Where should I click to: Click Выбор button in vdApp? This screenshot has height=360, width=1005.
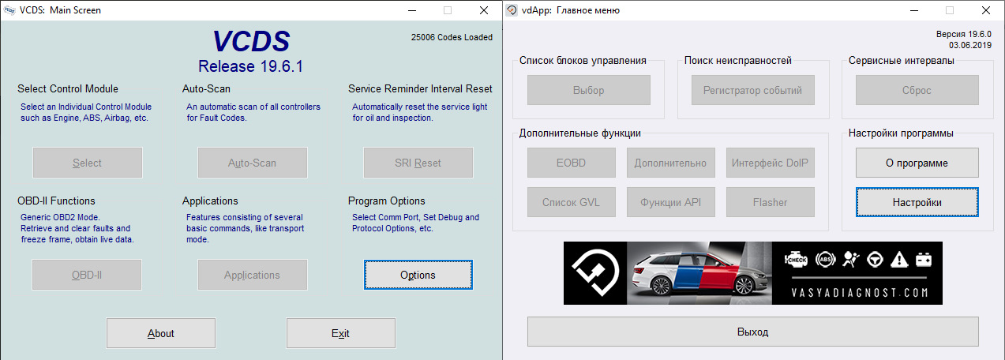click(588, 90)
